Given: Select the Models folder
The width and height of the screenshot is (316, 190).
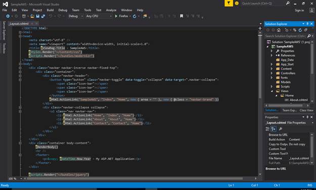Looking at the screenshot, I should (x=286, y=82).
